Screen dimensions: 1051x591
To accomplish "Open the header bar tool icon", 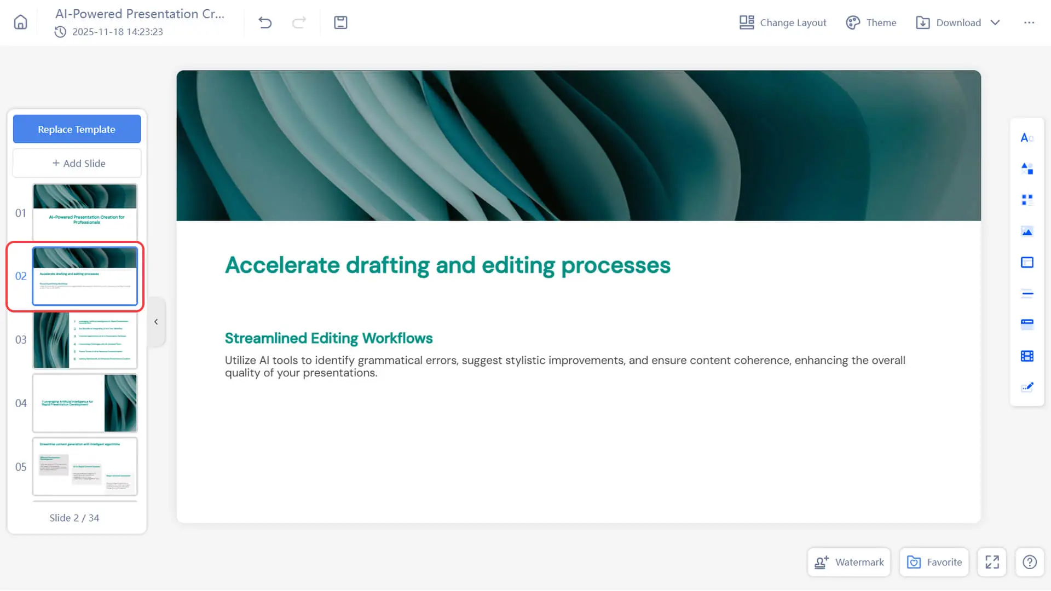I will point(1027,325).
